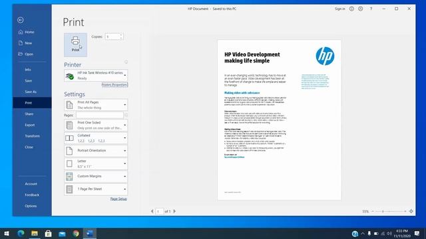426x239 pixels.
Task: Click the taskbar clock and date
Action: [x=402, y=234]
